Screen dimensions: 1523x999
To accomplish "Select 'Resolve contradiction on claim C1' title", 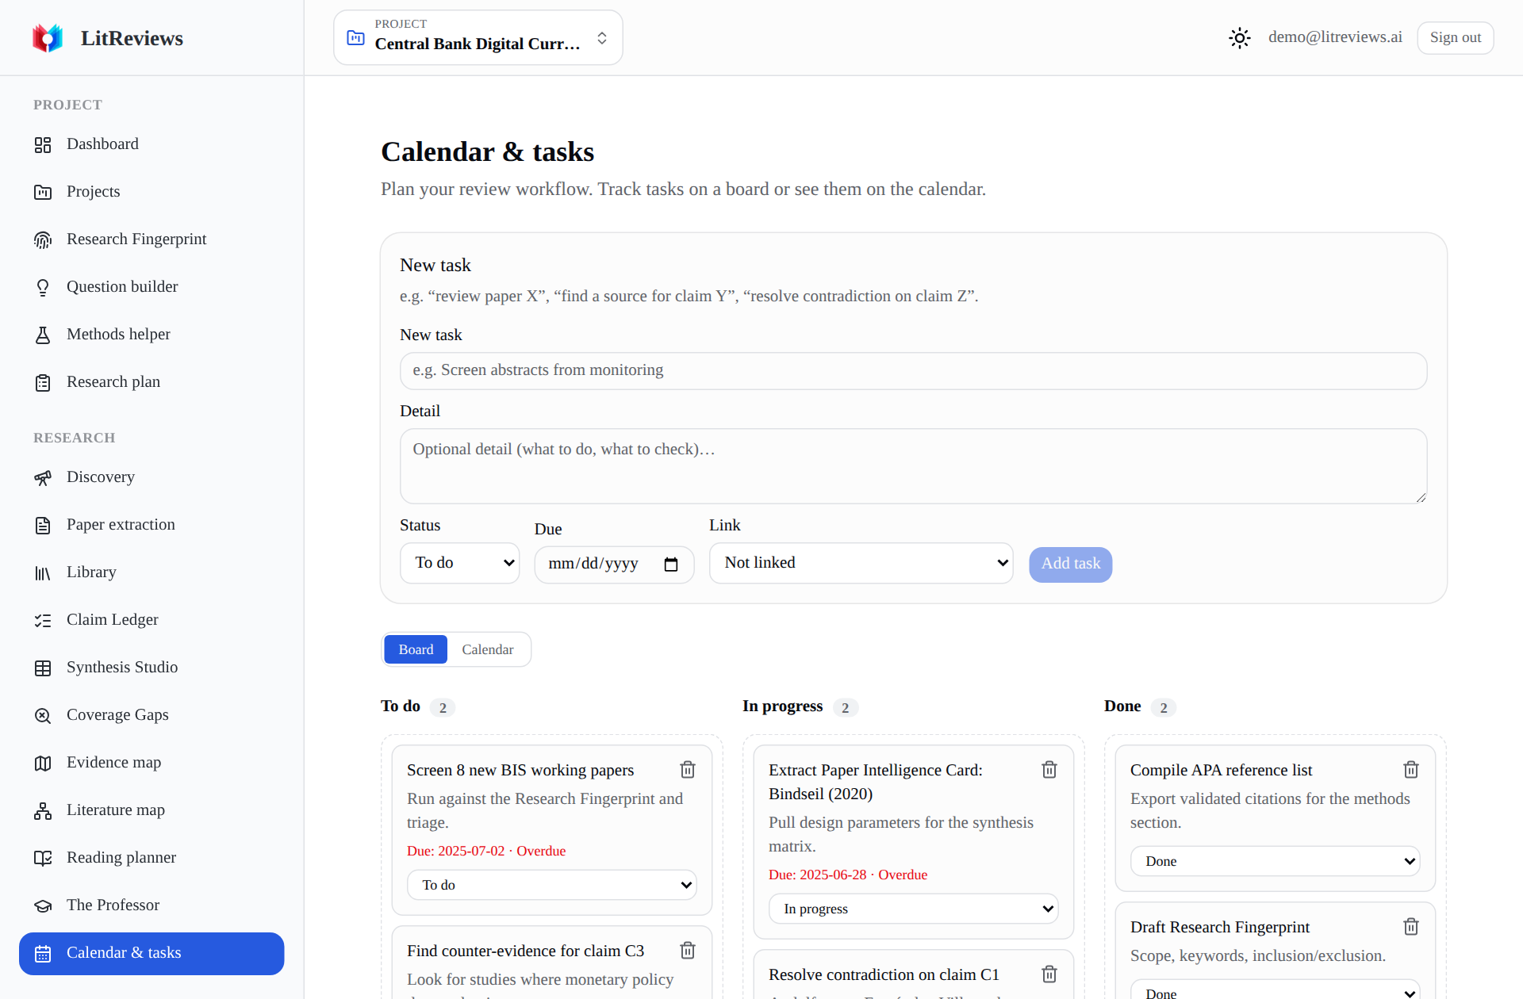I will pyautogui.click(x=884, y=974).
